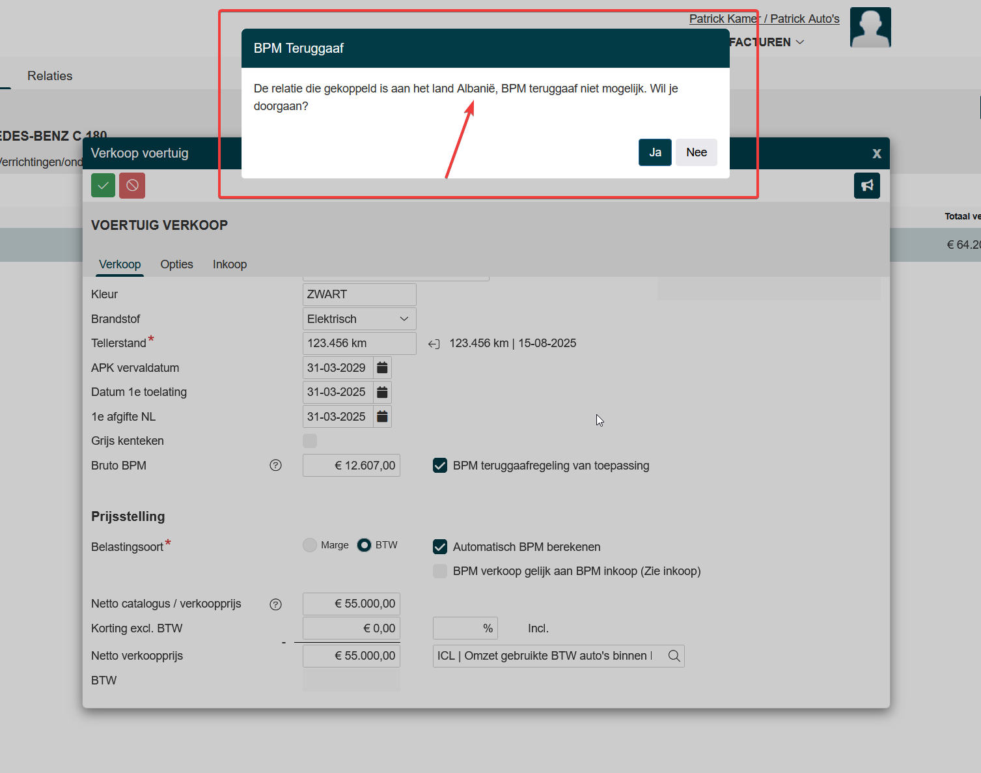Screen dimensions: 981x773
Task: Click search magnifier in ICL field
Action: tap(674, 656)
